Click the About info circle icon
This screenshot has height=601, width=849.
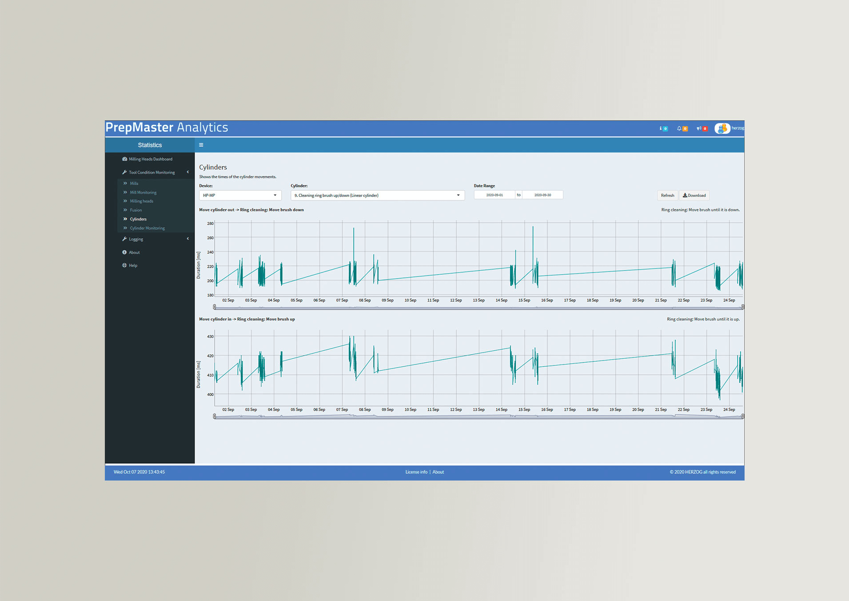point(124,252)
